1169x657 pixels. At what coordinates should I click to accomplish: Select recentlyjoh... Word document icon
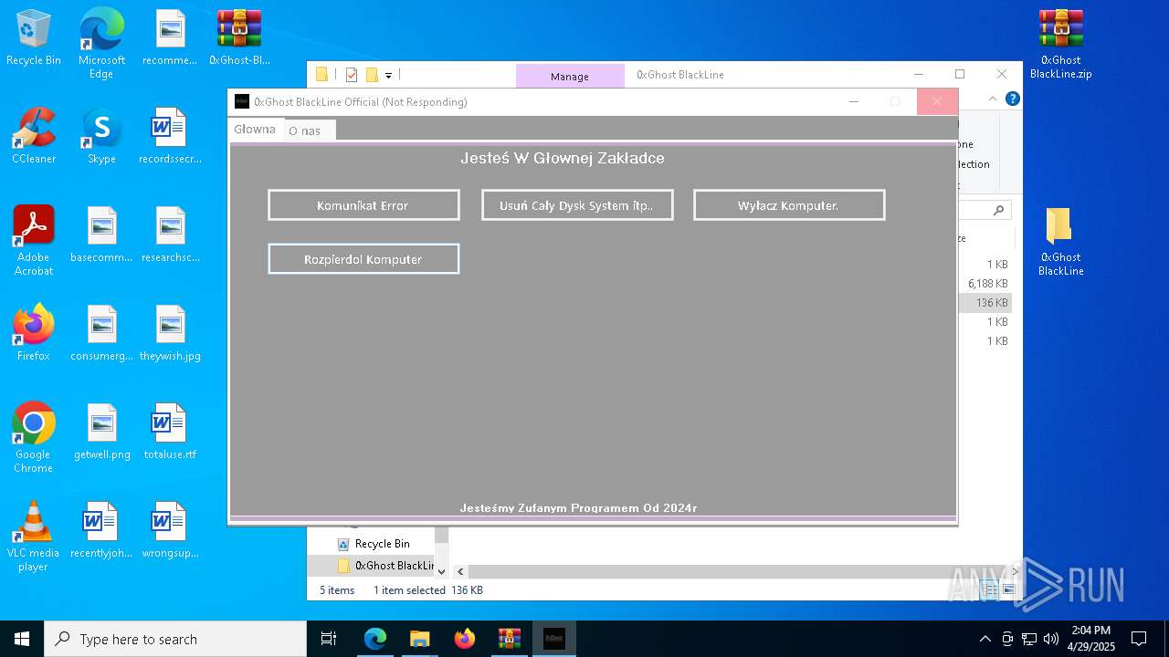101,530
